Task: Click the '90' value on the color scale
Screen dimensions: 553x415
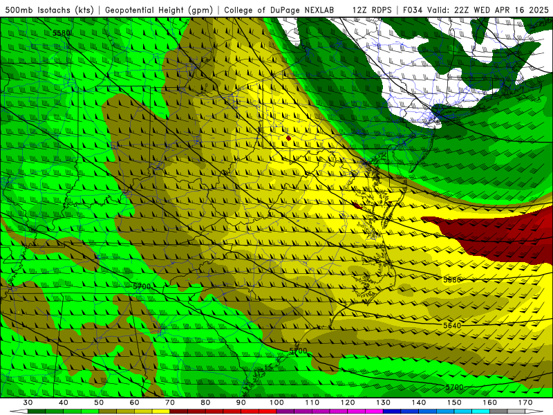Action: pyautogui.click(x=241, y=403)
